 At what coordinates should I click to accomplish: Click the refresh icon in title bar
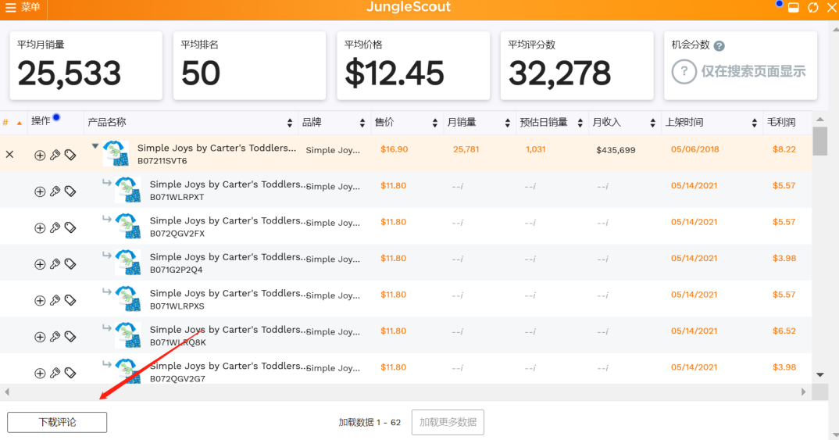[x=812, y=8]
